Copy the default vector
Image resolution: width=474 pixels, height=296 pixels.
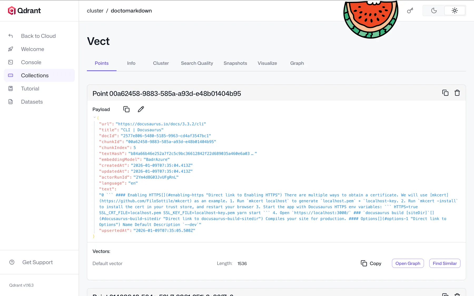(371, 263)
